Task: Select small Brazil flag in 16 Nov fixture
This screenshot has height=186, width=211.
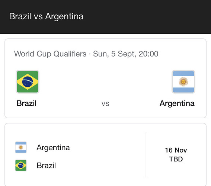Action: point(21,165)
